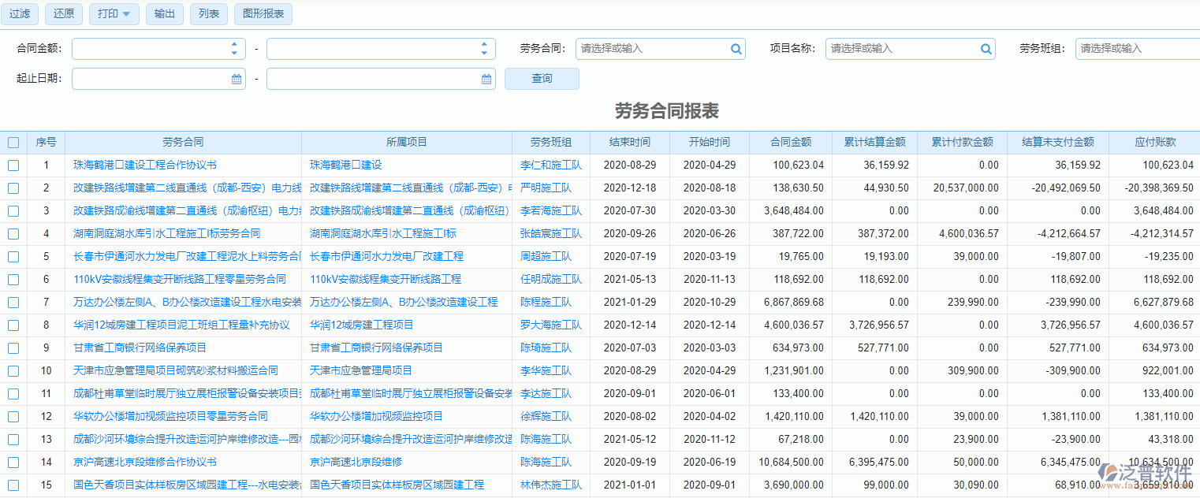The height and width of the screenshot is (498, 1200).
Task: Click the 查询 button to search
Action: pyautogui.click(x=542, y=79)
